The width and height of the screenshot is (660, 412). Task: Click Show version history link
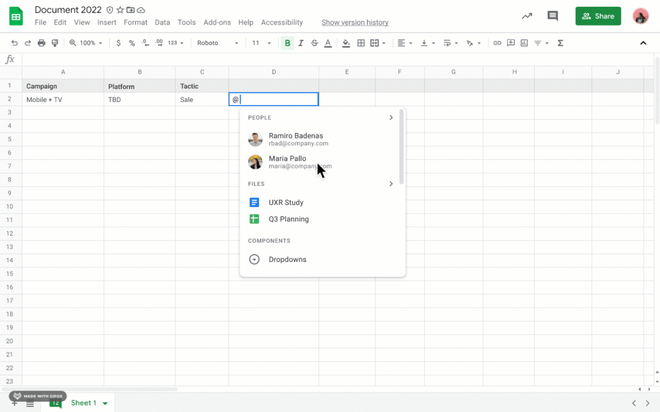click(x=355, y=23)
